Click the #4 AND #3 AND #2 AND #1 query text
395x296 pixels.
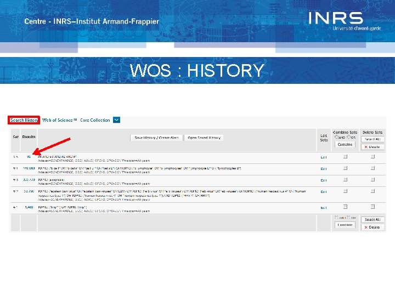(x=57, y=157)
